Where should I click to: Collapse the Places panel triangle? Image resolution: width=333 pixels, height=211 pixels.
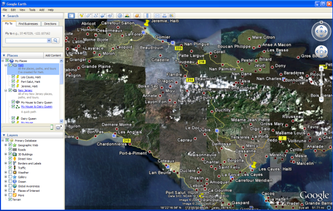pyautogui.click(x=4, y=56)
